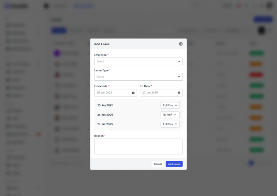This screenshot has height=196, width=277.
Task: Click the To Date input field
Action: 161,93
